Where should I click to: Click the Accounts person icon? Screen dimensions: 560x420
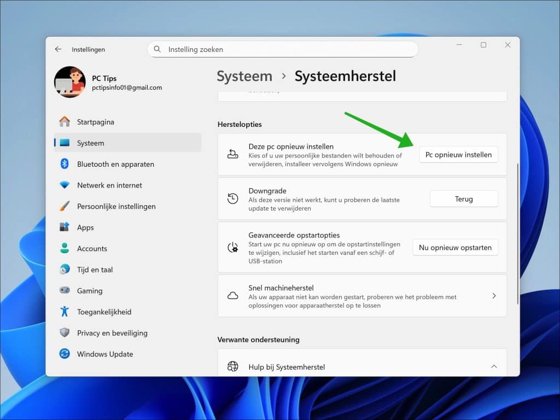tap(65, 248)
